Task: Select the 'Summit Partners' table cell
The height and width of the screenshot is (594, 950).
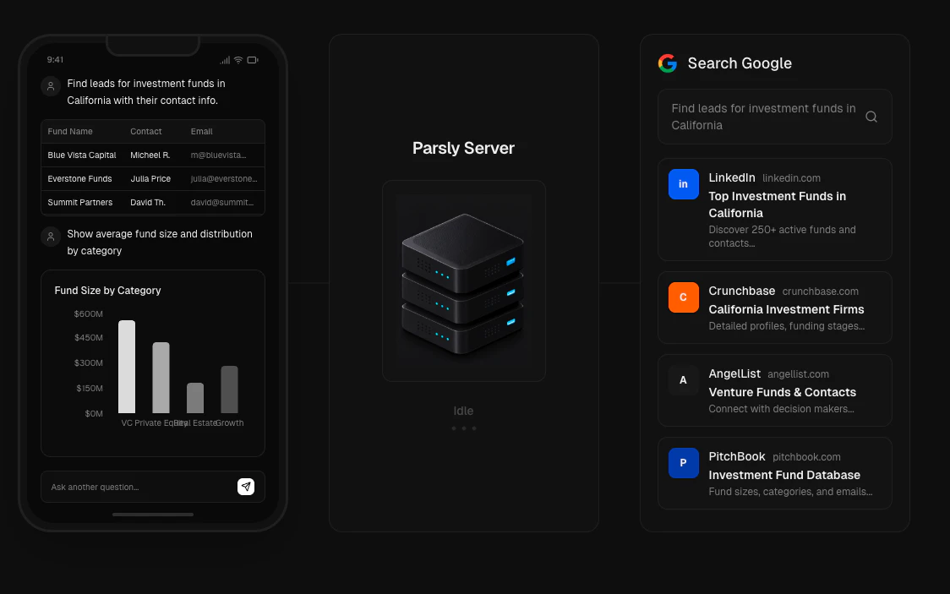Action: click(x=80, y=202)
